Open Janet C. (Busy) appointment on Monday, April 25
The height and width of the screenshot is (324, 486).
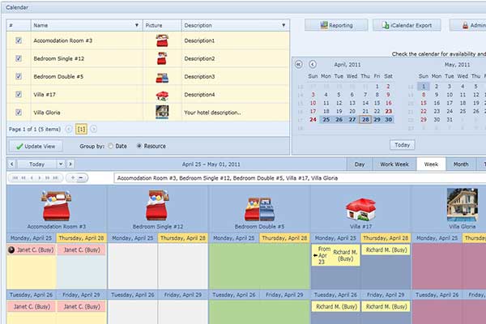[x=32, y=250]
